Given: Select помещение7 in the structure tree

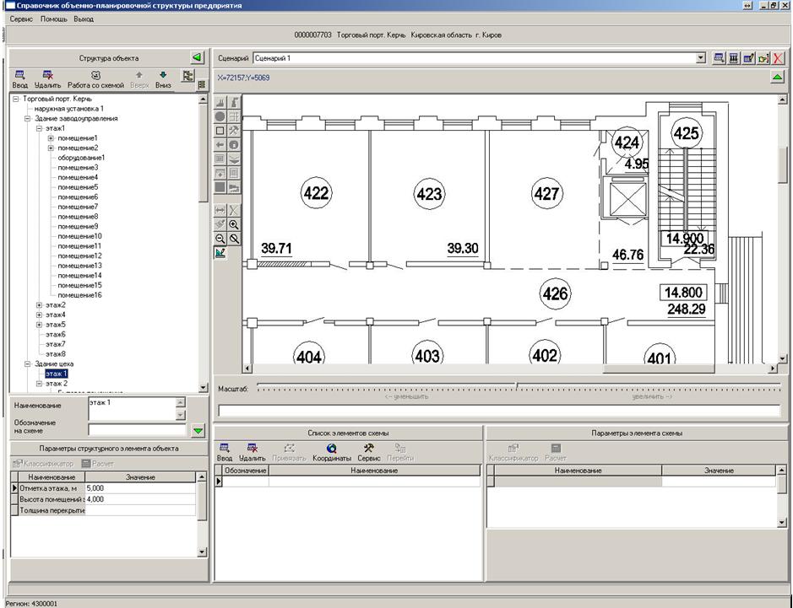Looking at the screenshot, I should click(x=78, y=207).
